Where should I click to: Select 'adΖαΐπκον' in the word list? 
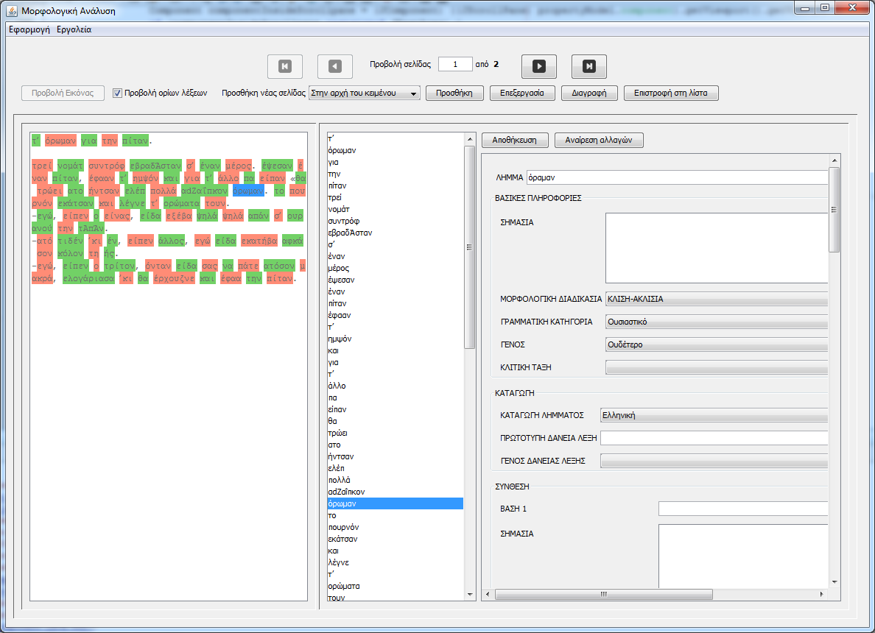click(x=395, y=492)
